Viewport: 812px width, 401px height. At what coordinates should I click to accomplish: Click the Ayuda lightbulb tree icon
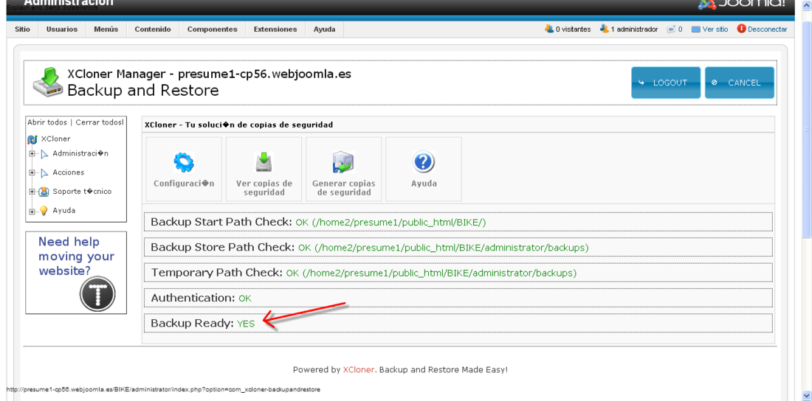(44, 211)
